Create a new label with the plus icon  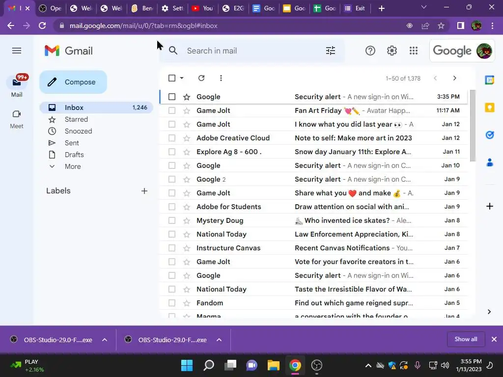click(x=144, y=191)
